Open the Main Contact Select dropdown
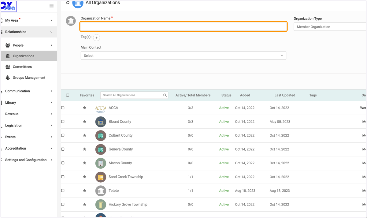This screenshot has width=367, height=218. [x=183, y=55]
